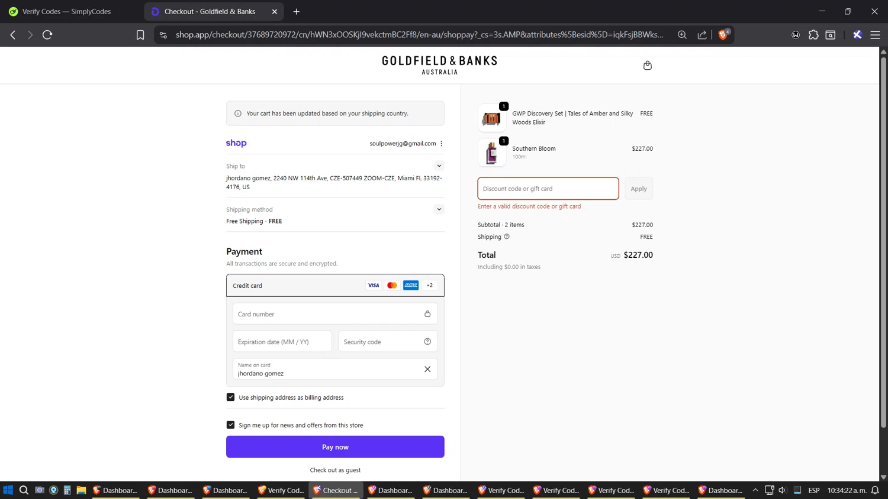Open Brave Shields lion icon
Image resolution: width=888 pixels, height=499 pixels.
723,35
